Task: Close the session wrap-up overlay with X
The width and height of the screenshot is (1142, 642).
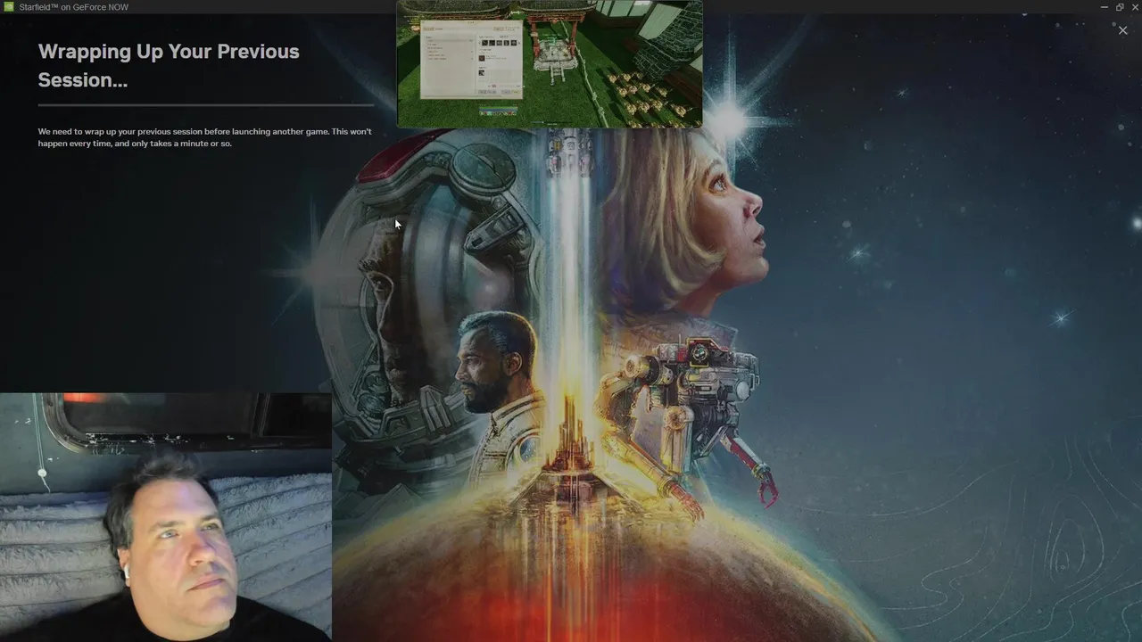Action: (x=1122, y=30)
